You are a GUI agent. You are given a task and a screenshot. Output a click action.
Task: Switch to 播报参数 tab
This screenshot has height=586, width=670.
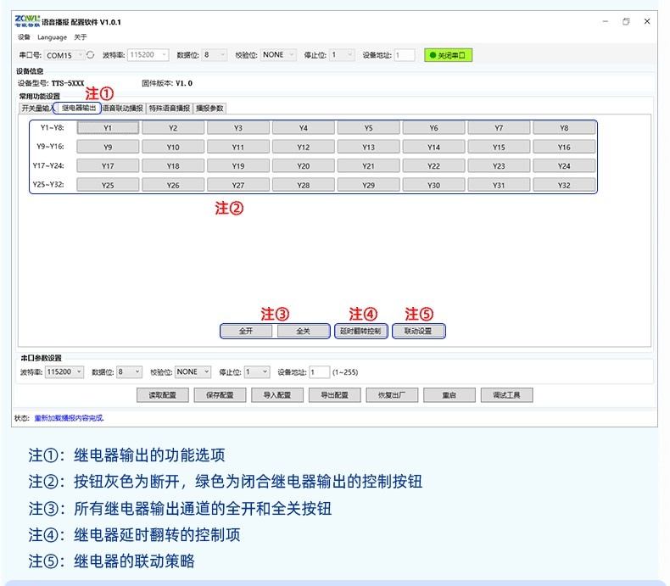click(x=209, y=108)
